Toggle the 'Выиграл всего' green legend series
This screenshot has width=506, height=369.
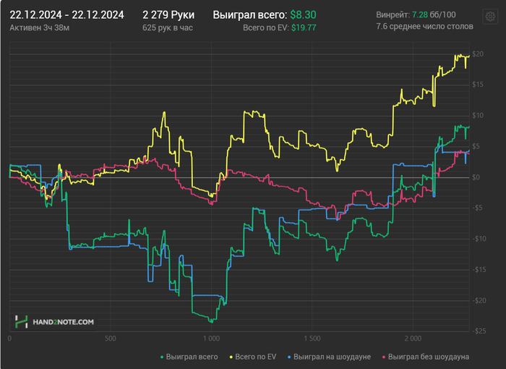(189, 357)
